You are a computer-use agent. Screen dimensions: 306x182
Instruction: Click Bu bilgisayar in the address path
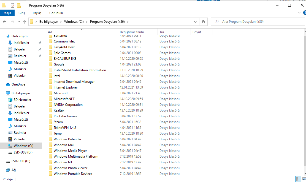click(x=48, y=22)
